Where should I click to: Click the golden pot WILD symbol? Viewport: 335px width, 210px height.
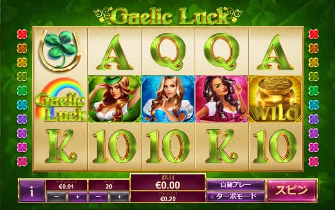(x=275, y=99)
